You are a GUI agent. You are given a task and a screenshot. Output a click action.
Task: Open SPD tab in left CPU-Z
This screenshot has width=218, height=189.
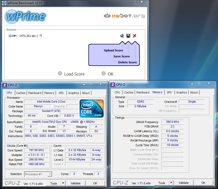[x=61, y=93]
